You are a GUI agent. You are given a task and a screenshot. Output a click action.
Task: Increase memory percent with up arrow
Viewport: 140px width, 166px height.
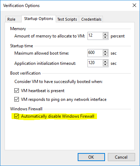[x=105, y=34]
